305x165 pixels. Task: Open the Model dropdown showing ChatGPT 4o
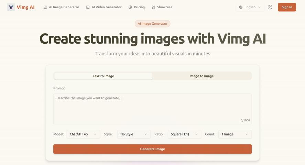pyautogui.click(x=83, y=134)
